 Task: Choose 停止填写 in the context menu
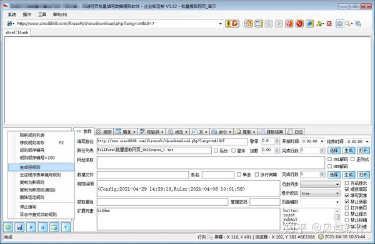pos(41,207)
